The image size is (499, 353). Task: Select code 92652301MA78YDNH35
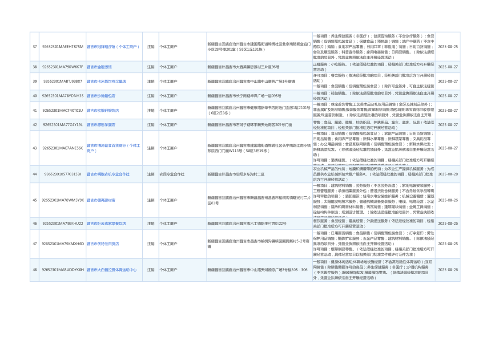[x=63, y=96]
